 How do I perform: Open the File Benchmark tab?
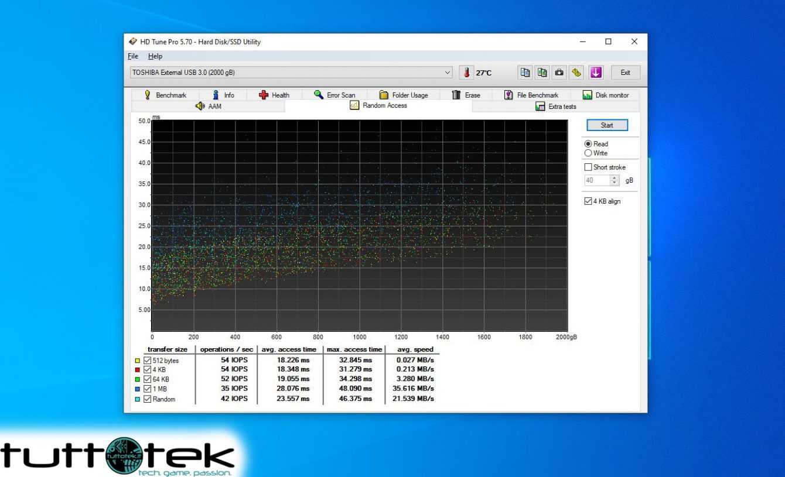point(531,95)
